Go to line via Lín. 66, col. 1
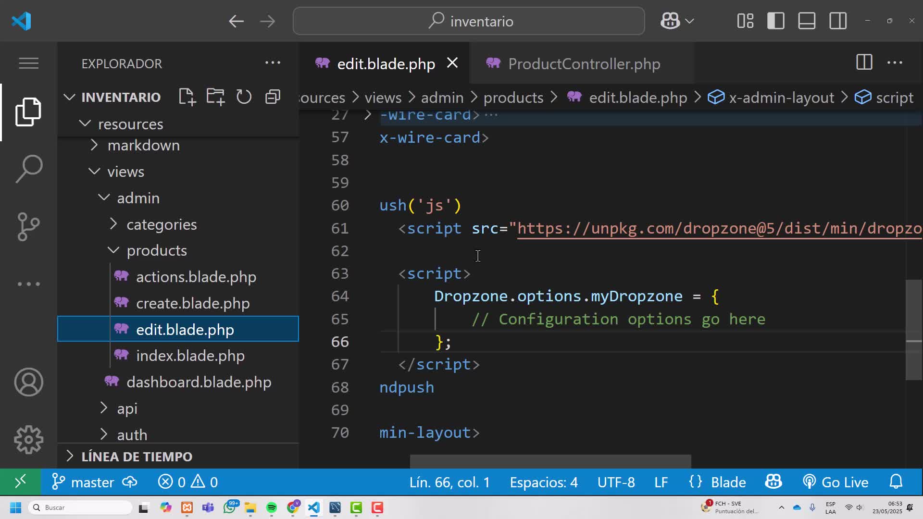923x519 pixels. (x=449, y=482)
